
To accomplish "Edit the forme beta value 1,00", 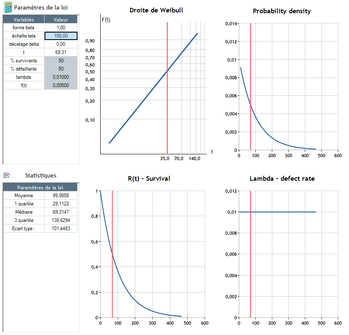I will coord(61,28).
